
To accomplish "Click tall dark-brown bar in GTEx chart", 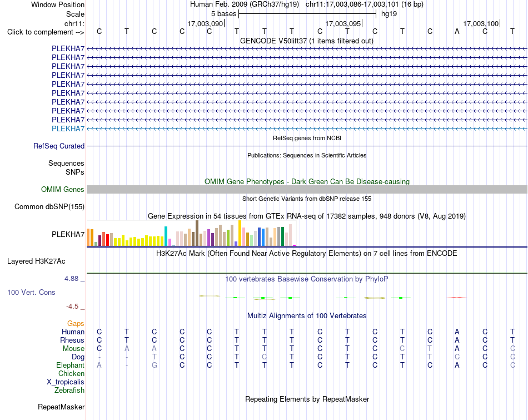I will pyautogui.click(x=197, y=233).
